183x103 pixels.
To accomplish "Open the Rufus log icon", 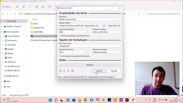I will click(72, 71).
